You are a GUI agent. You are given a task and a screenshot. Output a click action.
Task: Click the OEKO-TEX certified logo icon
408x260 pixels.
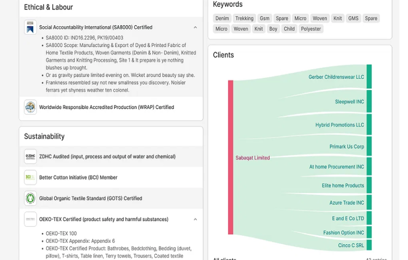(x=30, y=219)
